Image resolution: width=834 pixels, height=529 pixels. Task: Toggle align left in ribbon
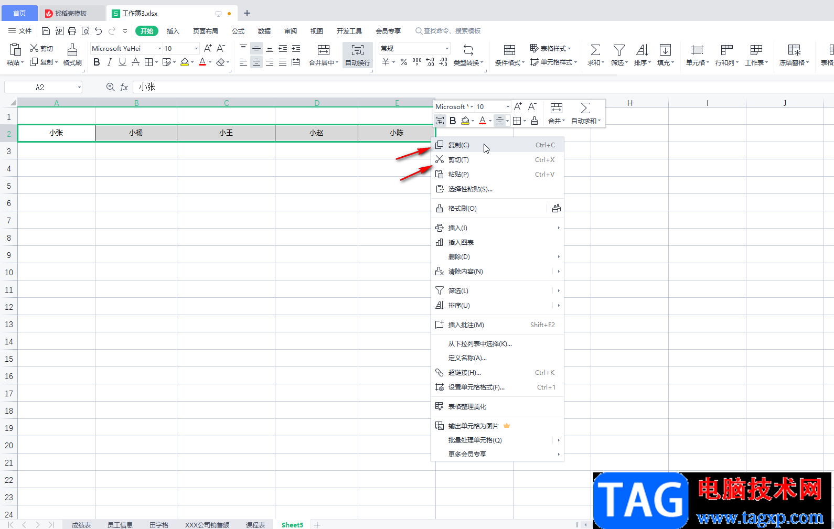(243, 62)
